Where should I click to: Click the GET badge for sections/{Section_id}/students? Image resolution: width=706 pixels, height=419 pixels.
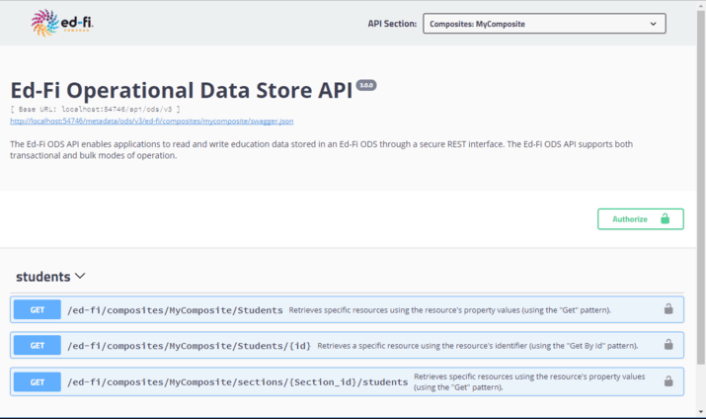[x=38, y=380]
